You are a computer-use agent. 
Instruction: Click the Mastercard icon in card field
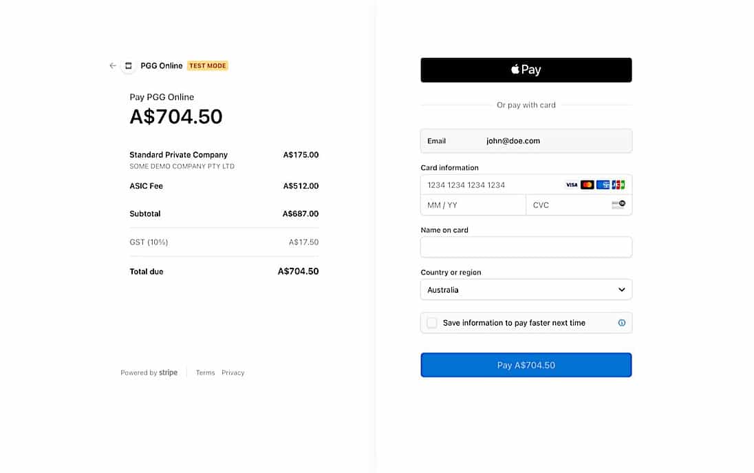point(587,185)
